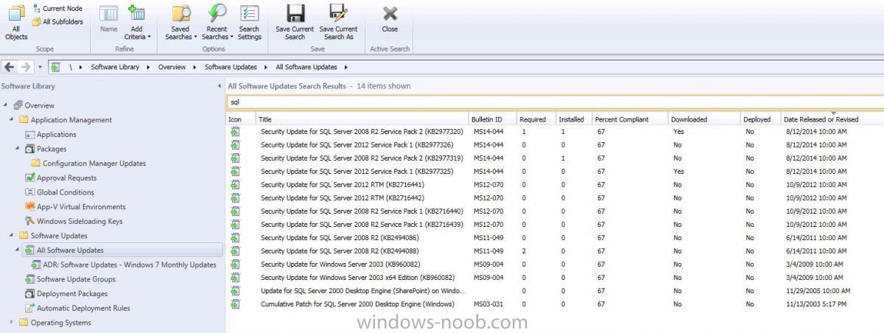Click the update icon for KB2716441
The height and width of the screenshot is (333, 884).
click(236, 184)
